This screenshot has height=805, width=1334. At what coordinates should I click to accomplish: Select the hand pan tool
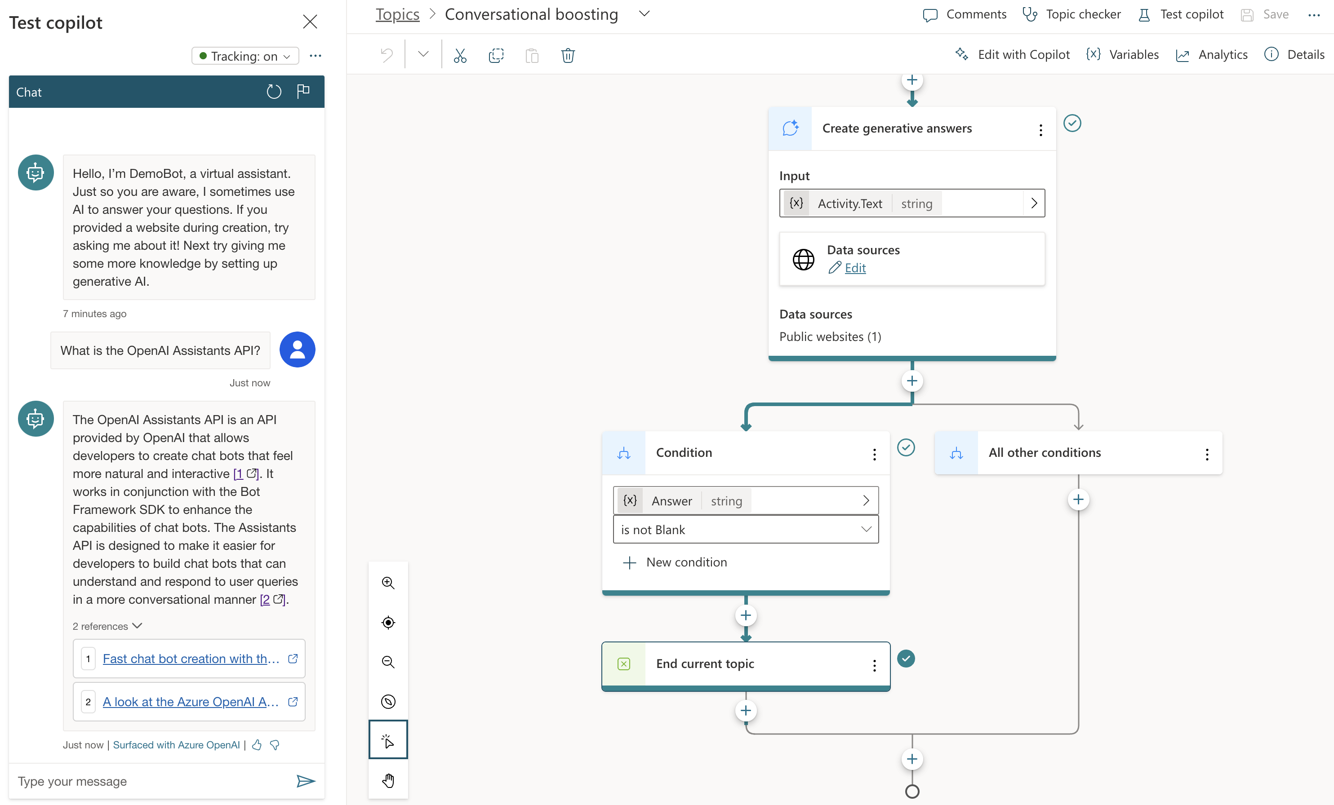pyautogui.click(x=387, y=780)
